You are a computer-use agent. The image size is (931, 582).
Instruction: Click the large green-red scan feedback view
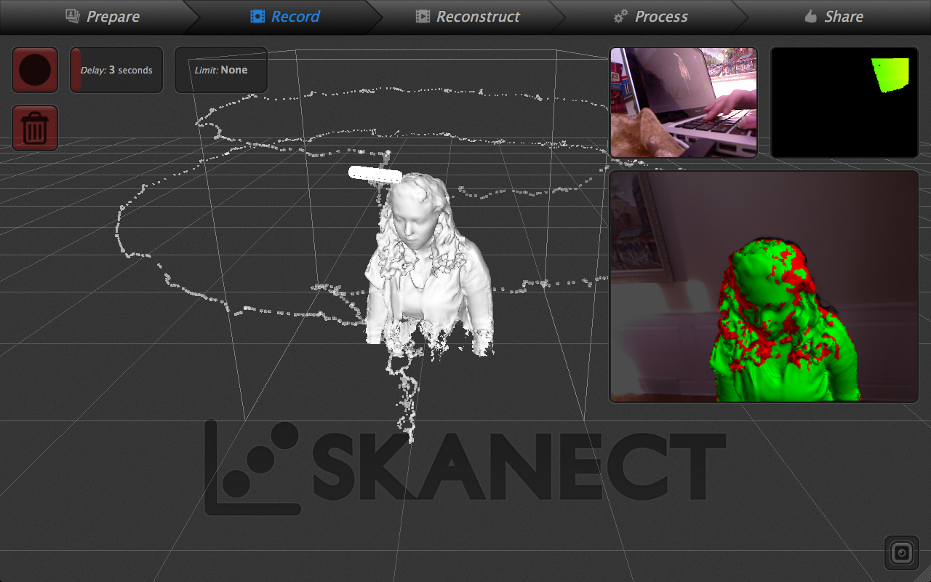(x=764, y=287)
